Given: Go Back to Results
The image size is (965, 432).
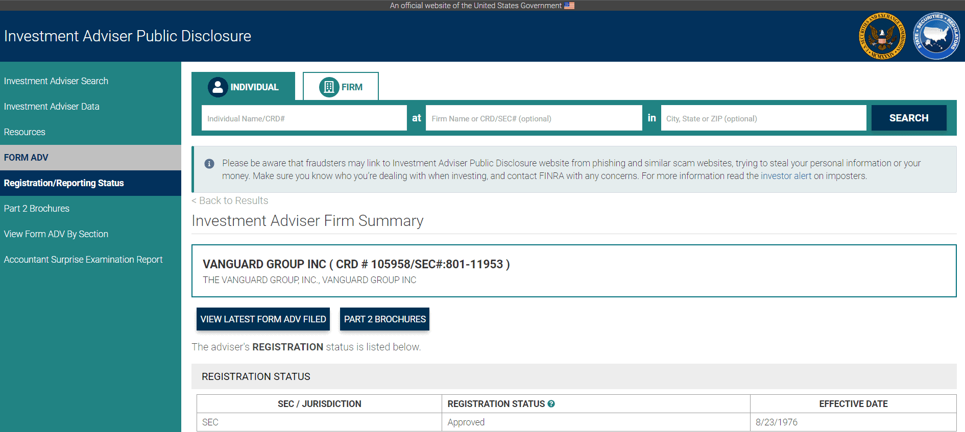Looking at the screenshot, I should pos(230,201).
